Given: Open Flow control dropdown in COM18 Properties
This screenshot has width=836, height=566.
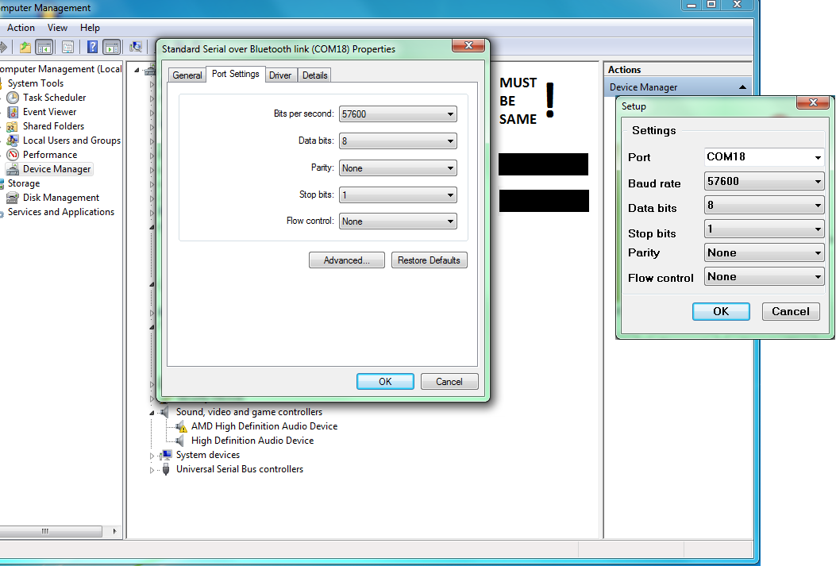Looking at the screenshot, I should pos(398,221).
